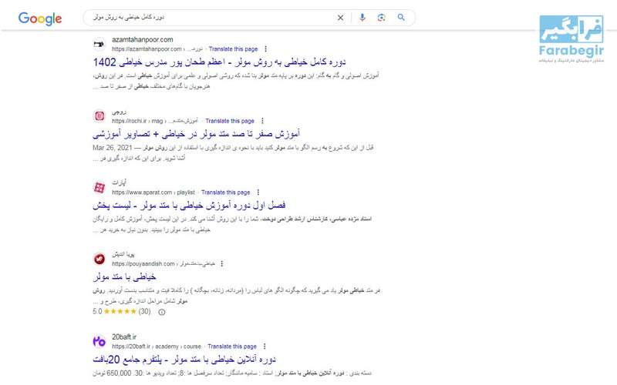Click the azamtahanpoor.com favicon

click(x=99, y=44)
